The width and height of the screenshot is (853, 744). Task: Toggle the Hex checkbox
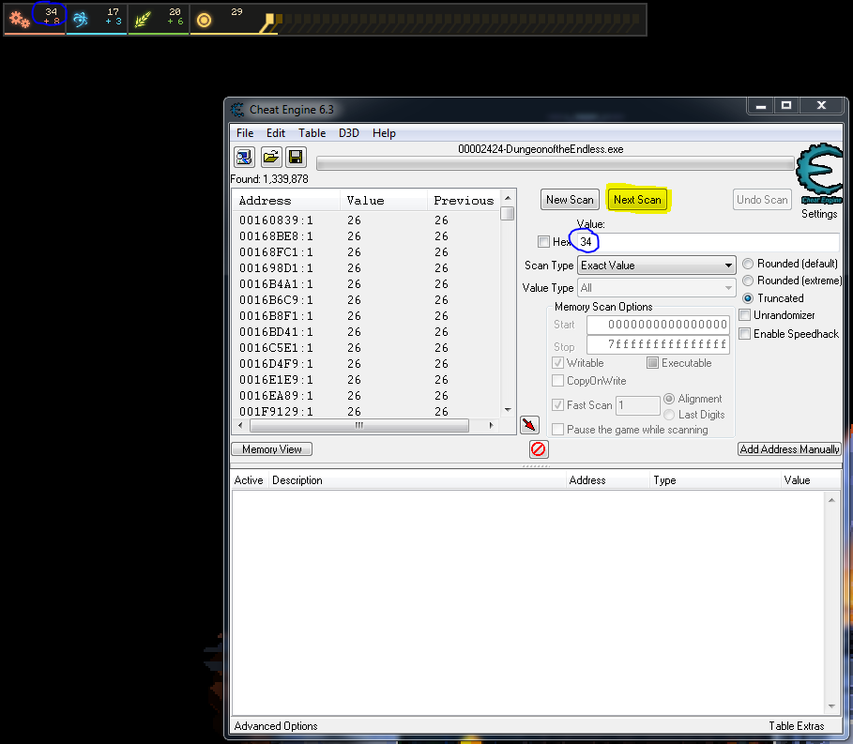point(543,241)
